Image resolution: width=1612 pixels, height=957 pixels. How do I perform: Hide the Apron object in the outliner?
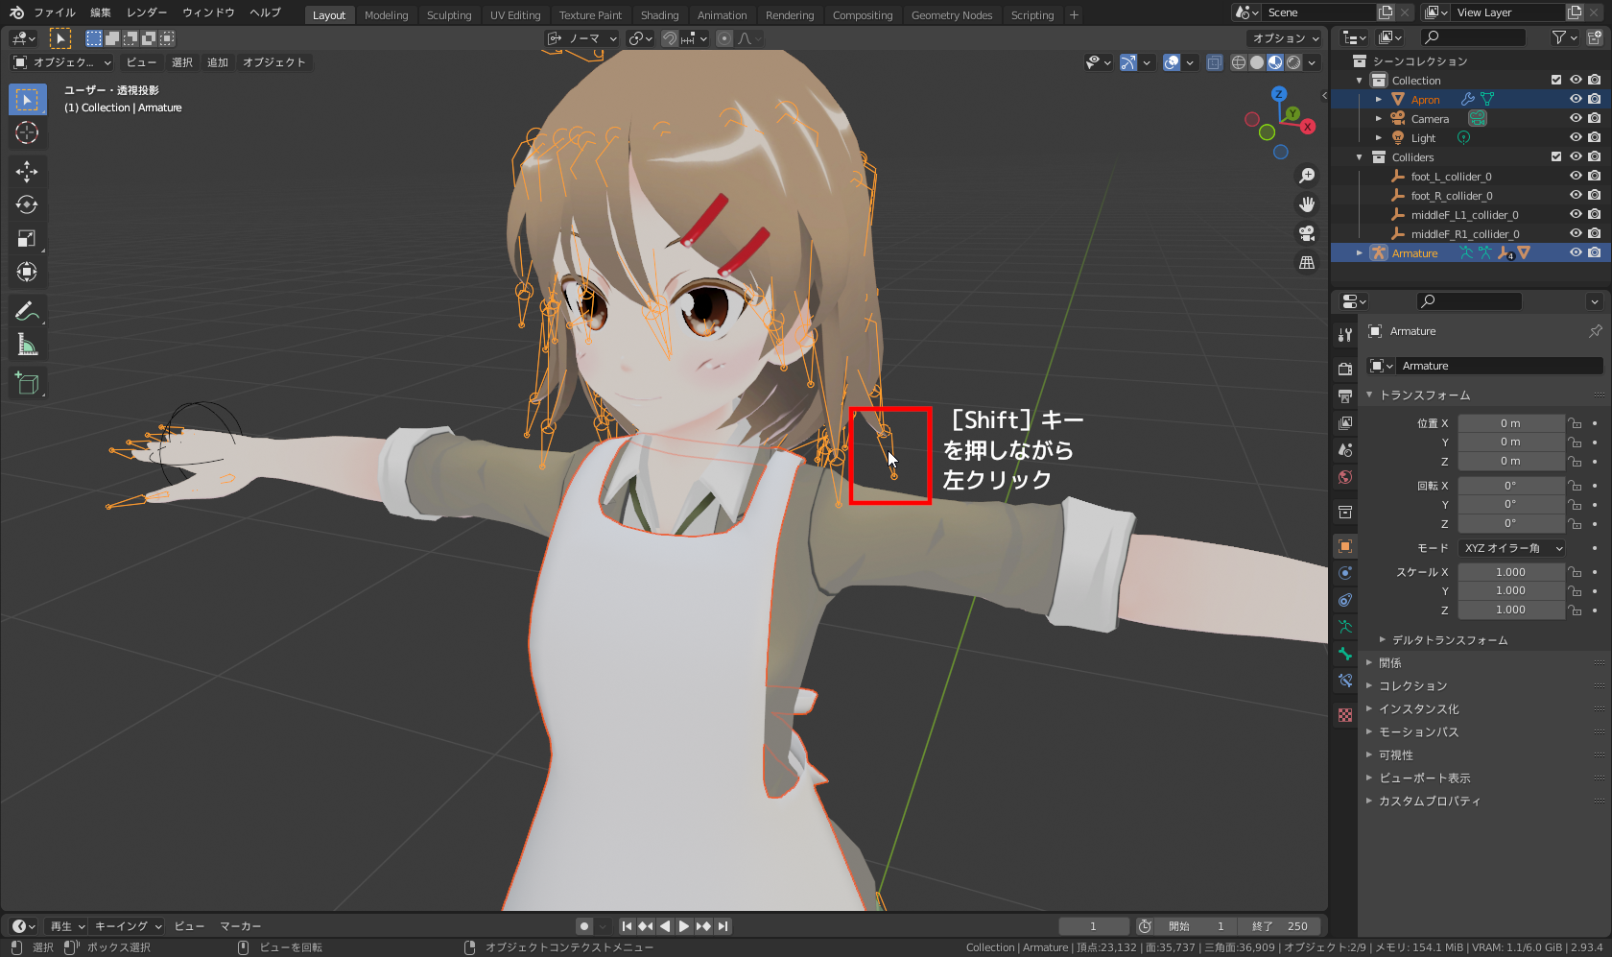tap(1576, 99)
